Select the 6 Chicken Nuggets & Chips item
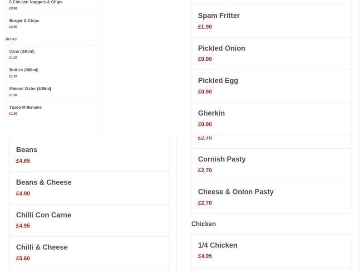The width and height of the screenshot is (363, 272). [36, 3]
